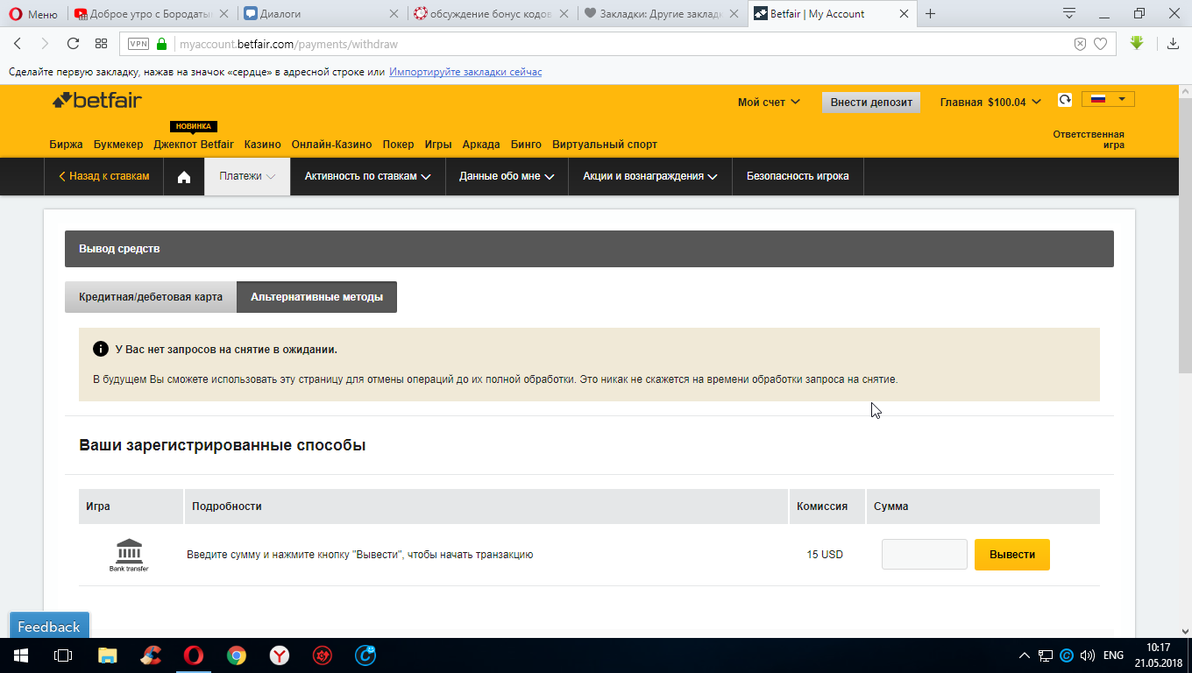
Task: Click the Вывести withdrawal button
Action: point(1011,554)
